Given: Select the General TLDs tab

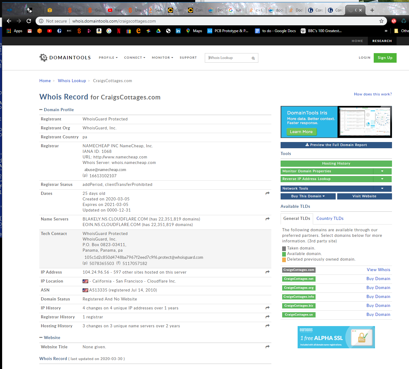Looking at the screenshot, I should pos(297,219).
